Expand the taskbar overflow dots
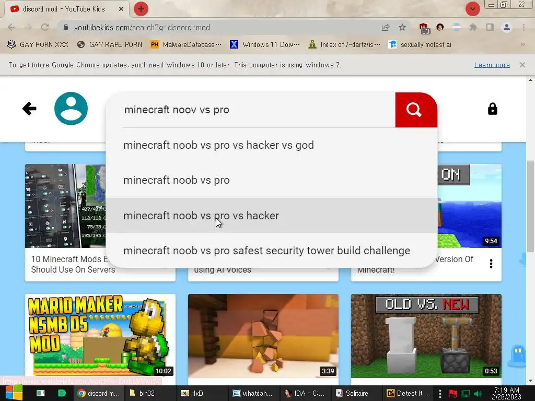The width and height of the screenshot is (535, 401). (440, 394)
